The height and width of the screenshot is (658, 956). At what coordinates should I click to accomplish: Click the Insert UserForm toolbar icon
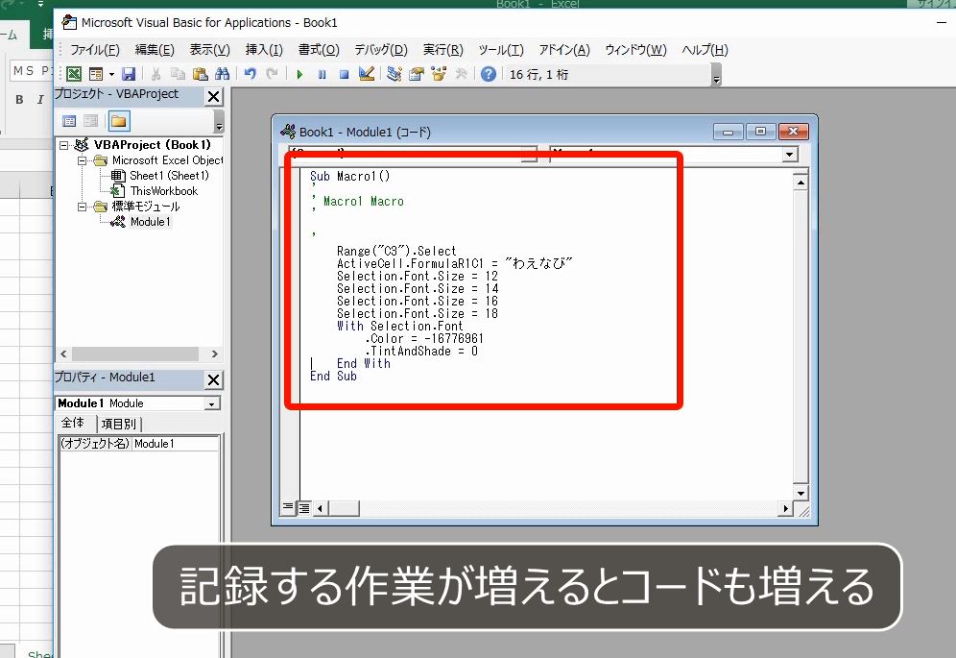96,75
